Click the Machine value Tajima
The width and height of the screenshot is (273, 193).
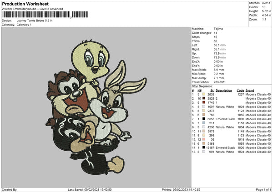(x=218, y=29)
